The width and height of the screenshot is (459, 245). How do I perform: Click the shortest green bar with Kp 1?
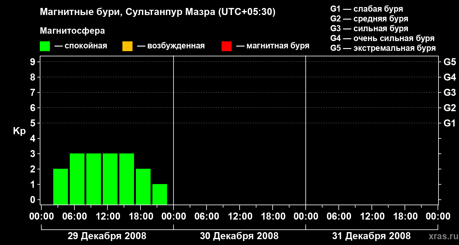click(160, 194)
